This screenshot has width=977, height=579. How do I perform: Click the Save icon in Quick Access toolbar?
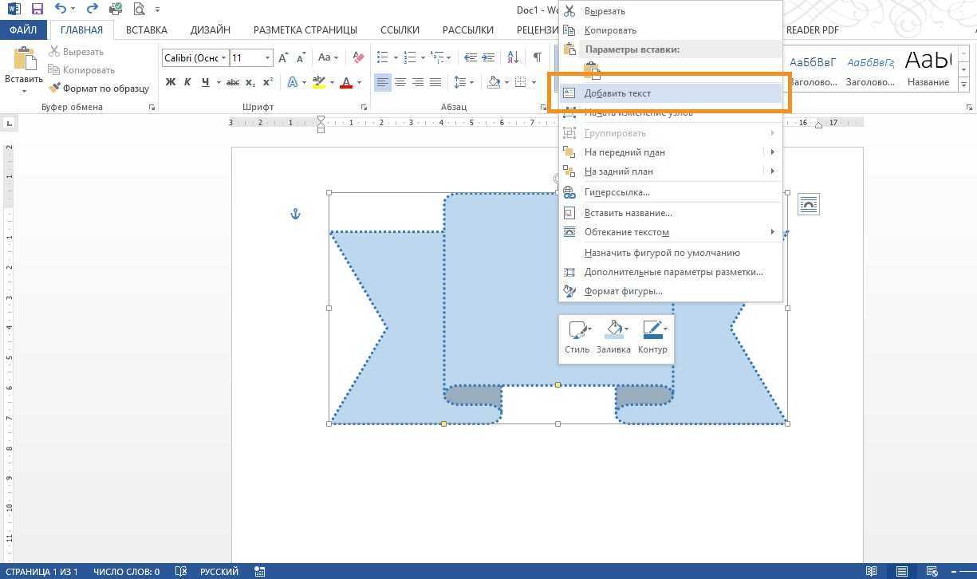(37, 10)
